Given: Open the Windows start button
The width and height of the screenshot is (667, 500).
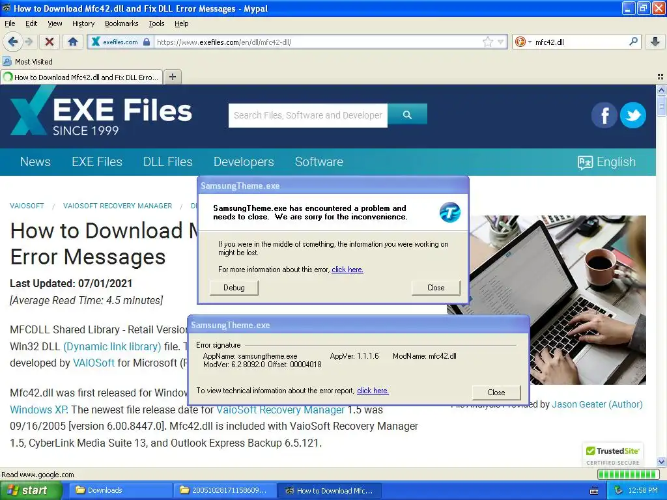Looking at the screenshot, I should click(30, 490).
